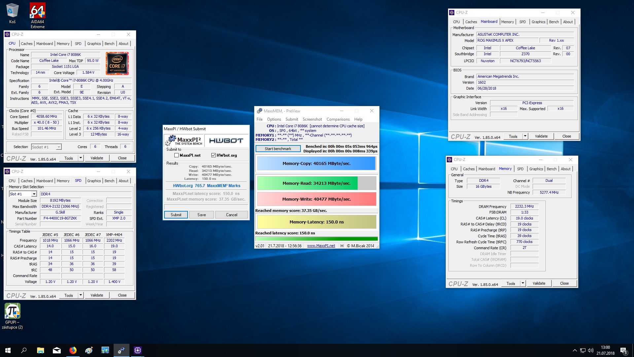
Task: Enable the MaxxPI.net submit checkbox
Action: 176,155
